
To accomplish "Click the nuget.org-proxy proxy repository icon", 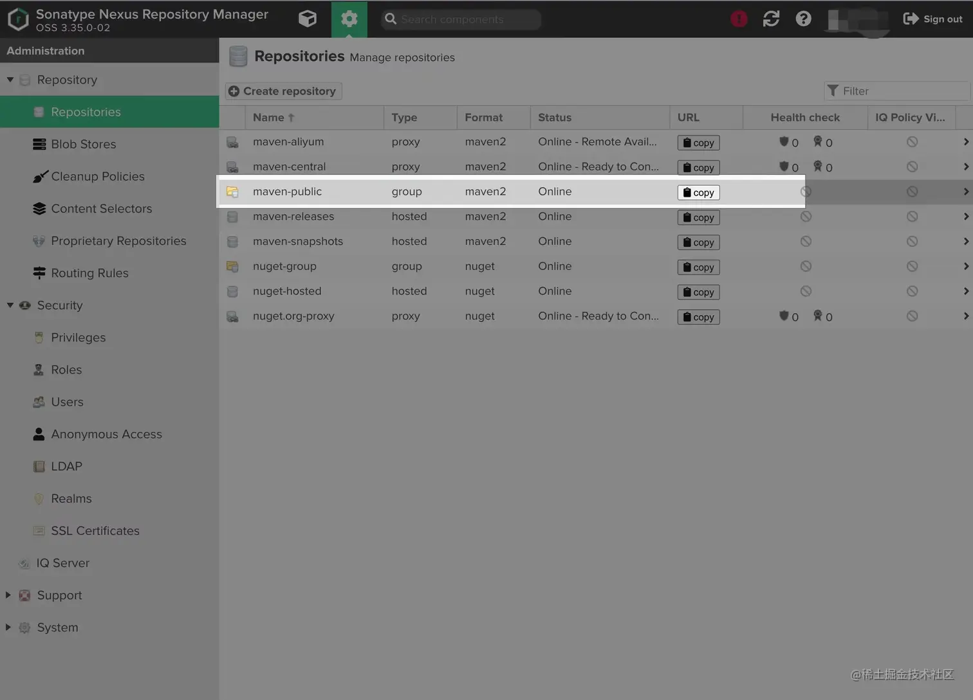I will pos(232,316).
